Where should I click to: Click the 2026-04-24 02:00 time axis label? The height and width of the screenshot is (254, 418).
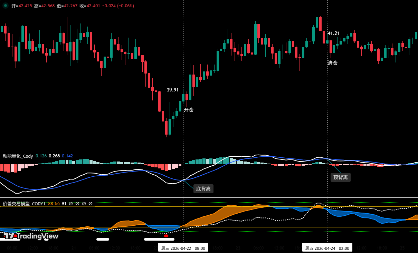tap(327, 248)
